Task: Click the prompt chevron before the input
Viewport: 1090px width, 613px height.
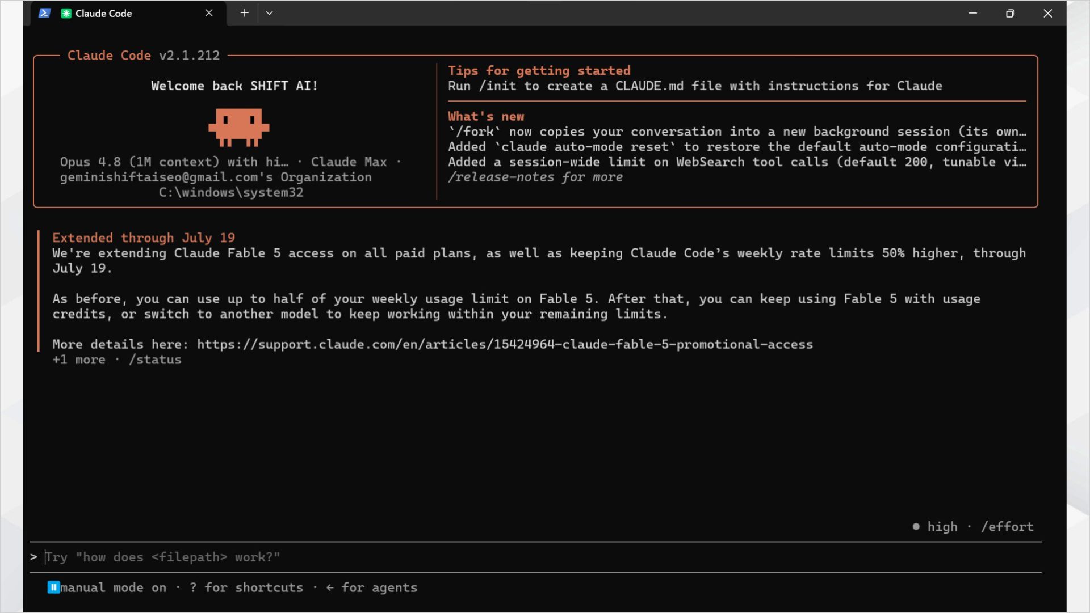Action: point(33,557)
